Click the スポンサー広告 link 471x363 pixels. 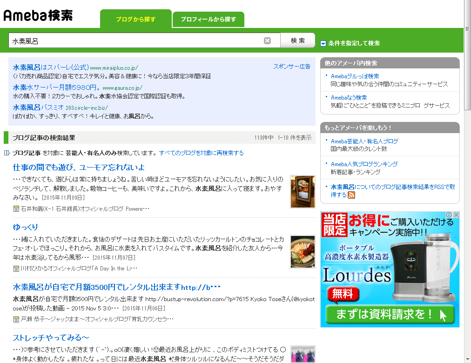[x=292, y=67]
